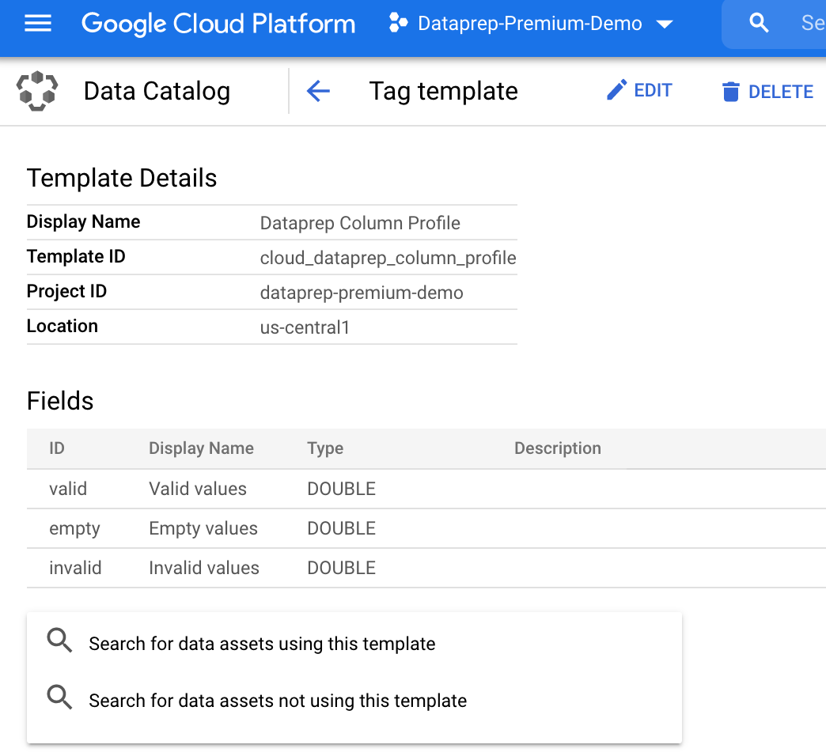Click the EDIT button label

pyautogui.click(x=653, y=91)
